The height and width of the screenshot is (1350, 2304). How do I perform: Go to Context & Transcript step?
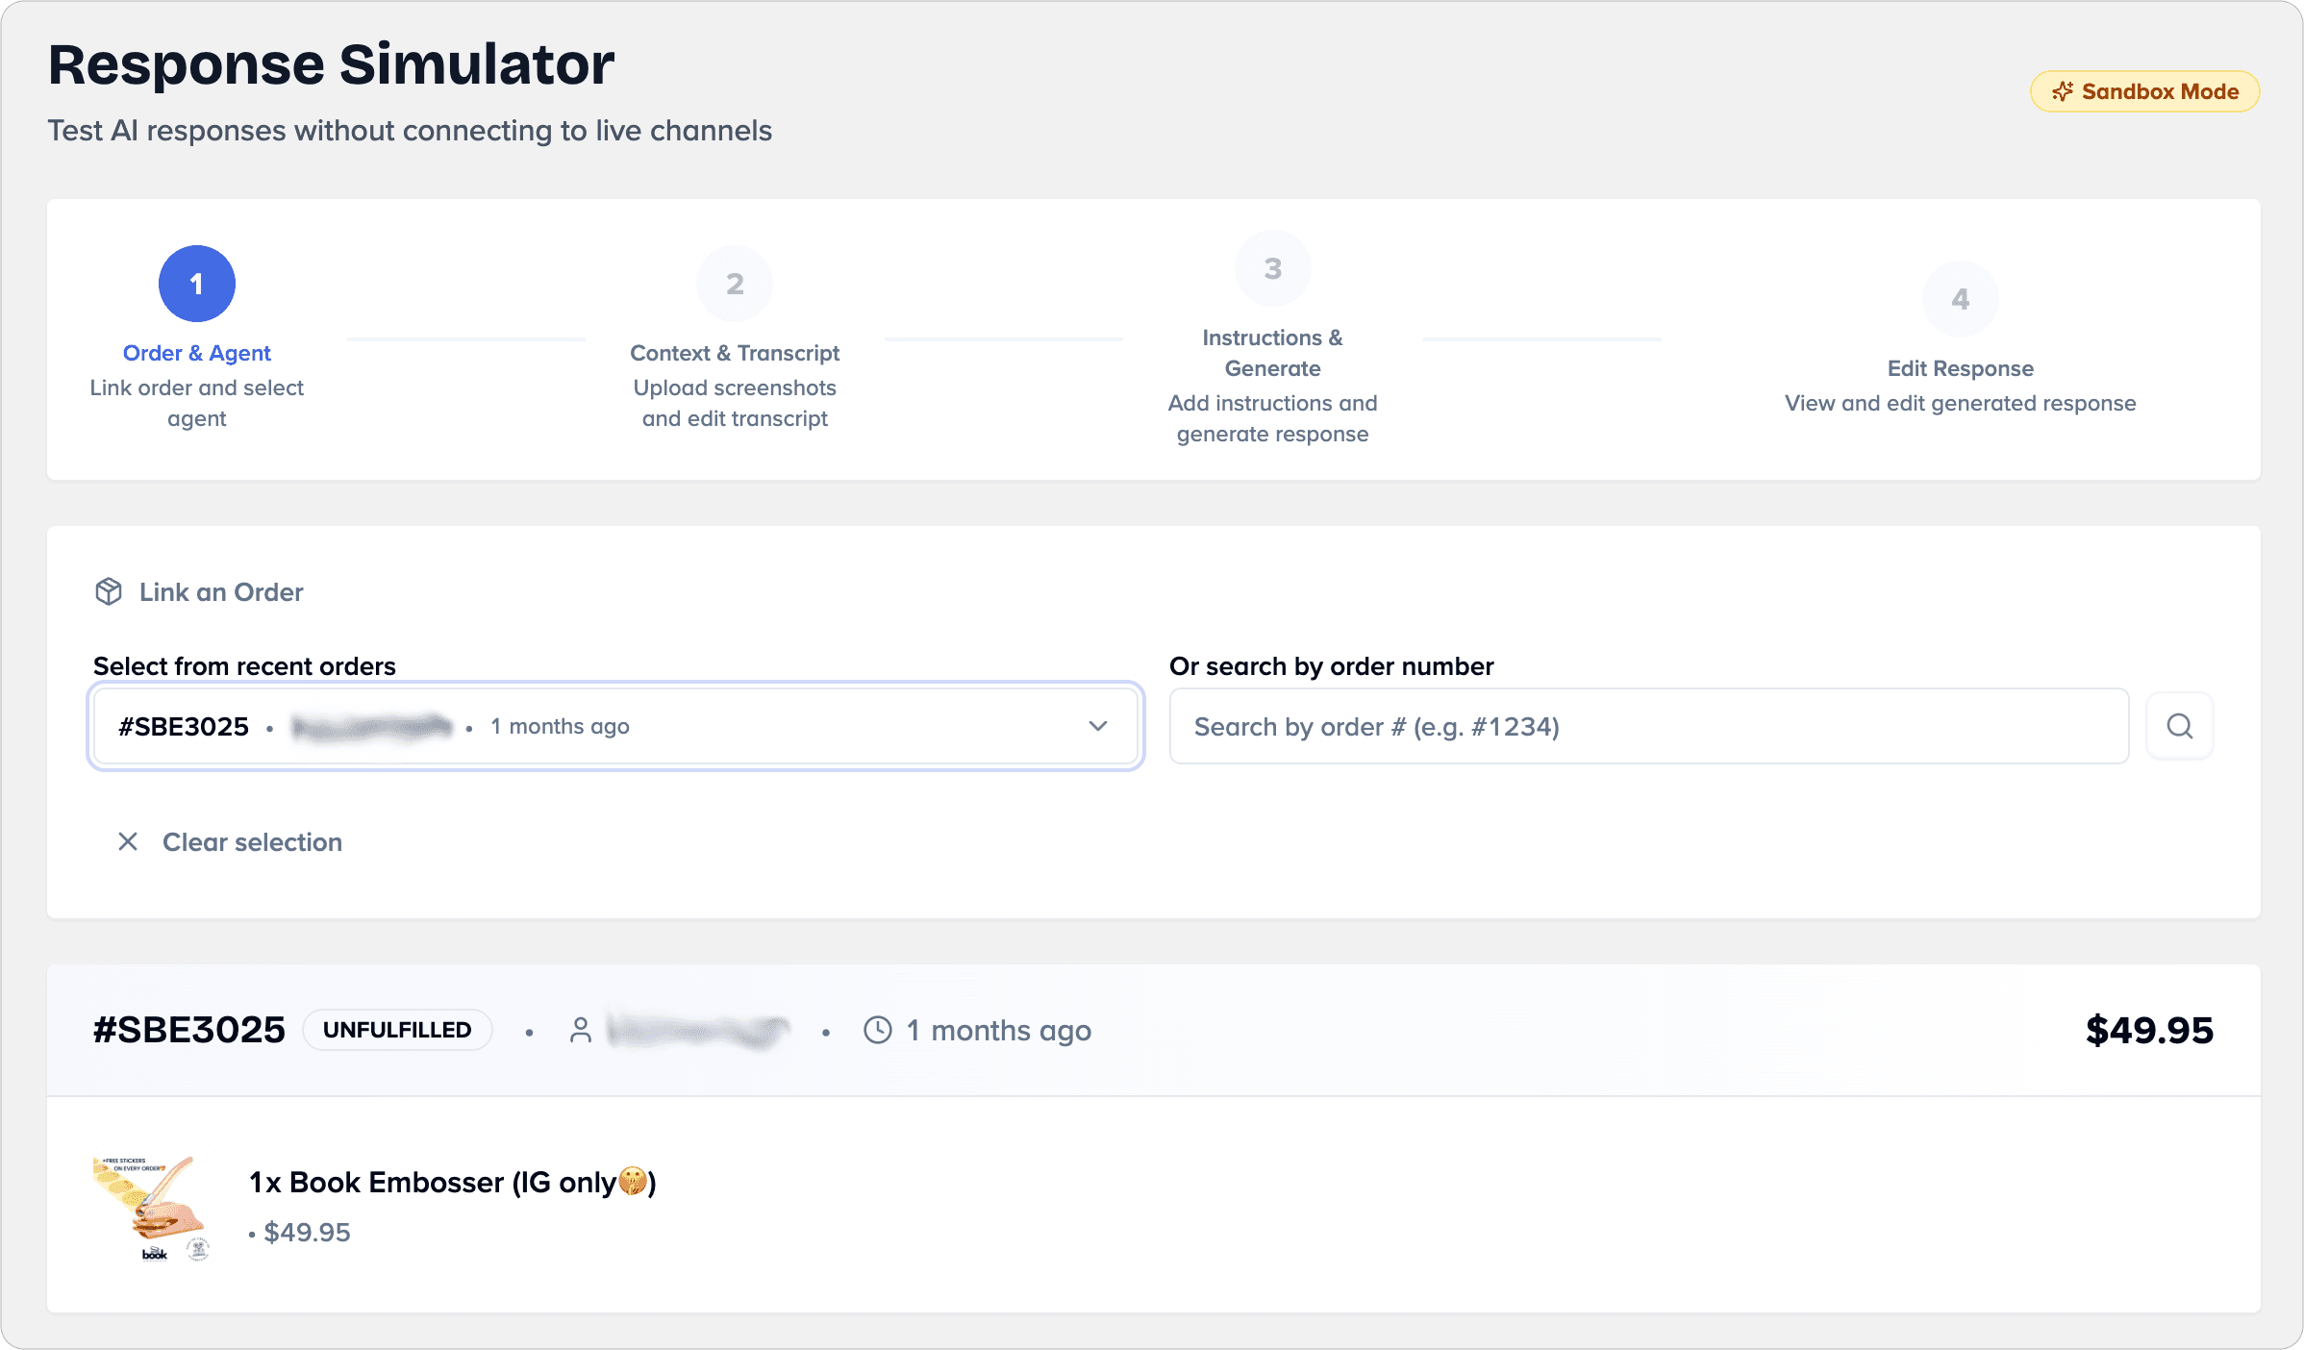coord(735,353)
